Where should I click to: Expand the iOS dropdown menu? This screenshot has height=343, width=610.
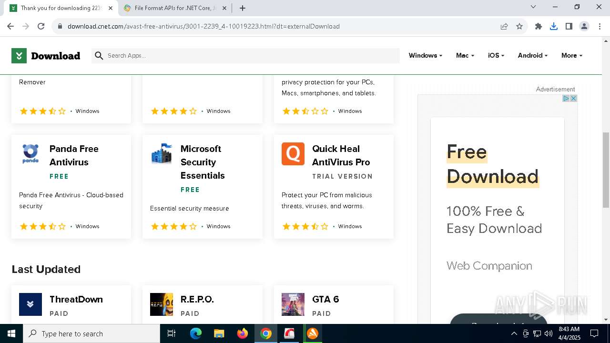(x=496, y=56)
